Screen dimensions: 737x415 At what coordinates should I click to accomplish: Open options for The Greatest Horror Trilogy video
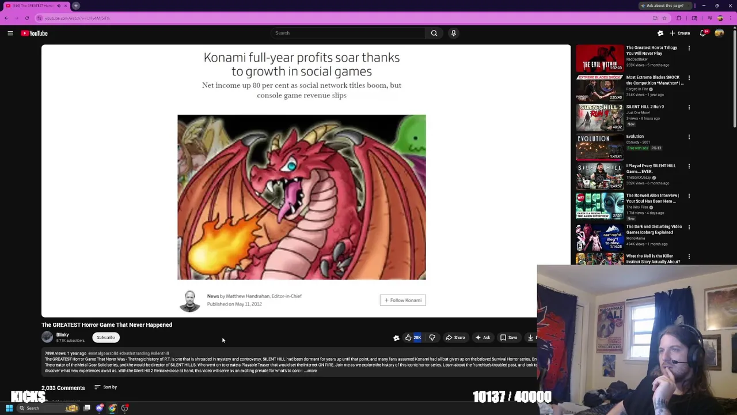[689, 48]
